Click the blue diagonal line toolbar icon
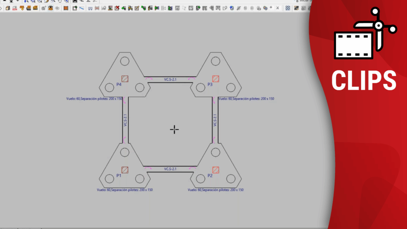This screenshot has width=407, height=229. (x=81, y=8)
